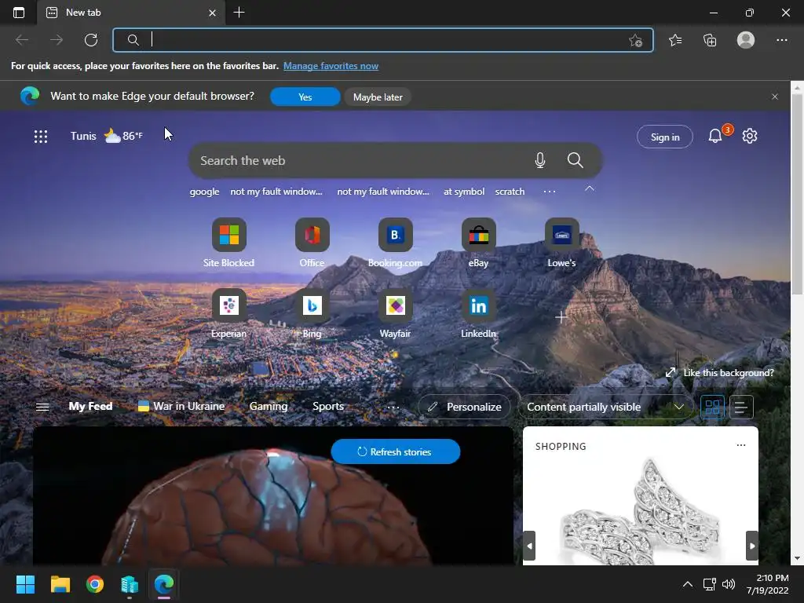Open Lowe's quick link
Viewport: 804px width, 603px height.
pos(562,243)
